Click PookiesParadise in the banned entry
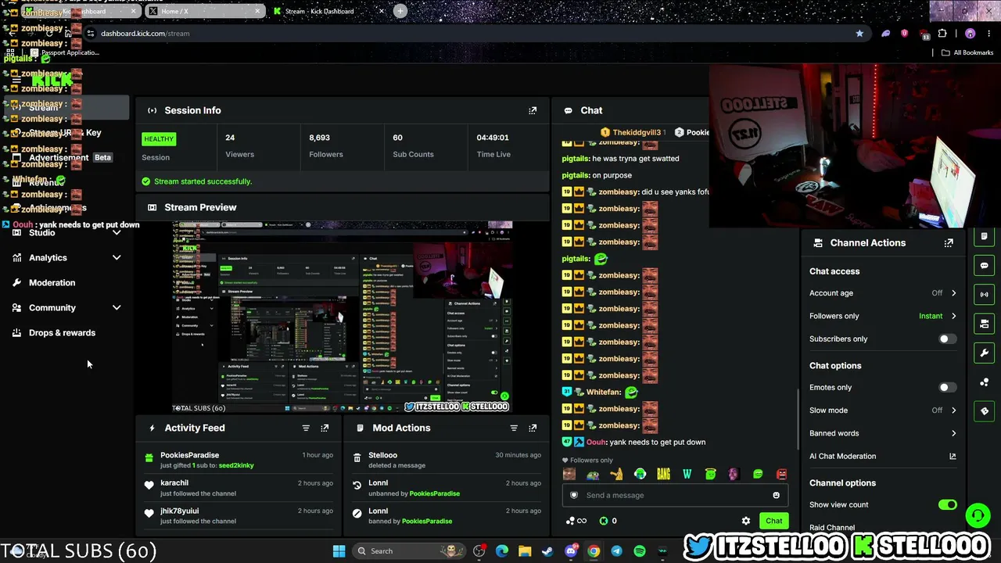Viewport: 1001px width, 563px height. click(x=426, y=522)
